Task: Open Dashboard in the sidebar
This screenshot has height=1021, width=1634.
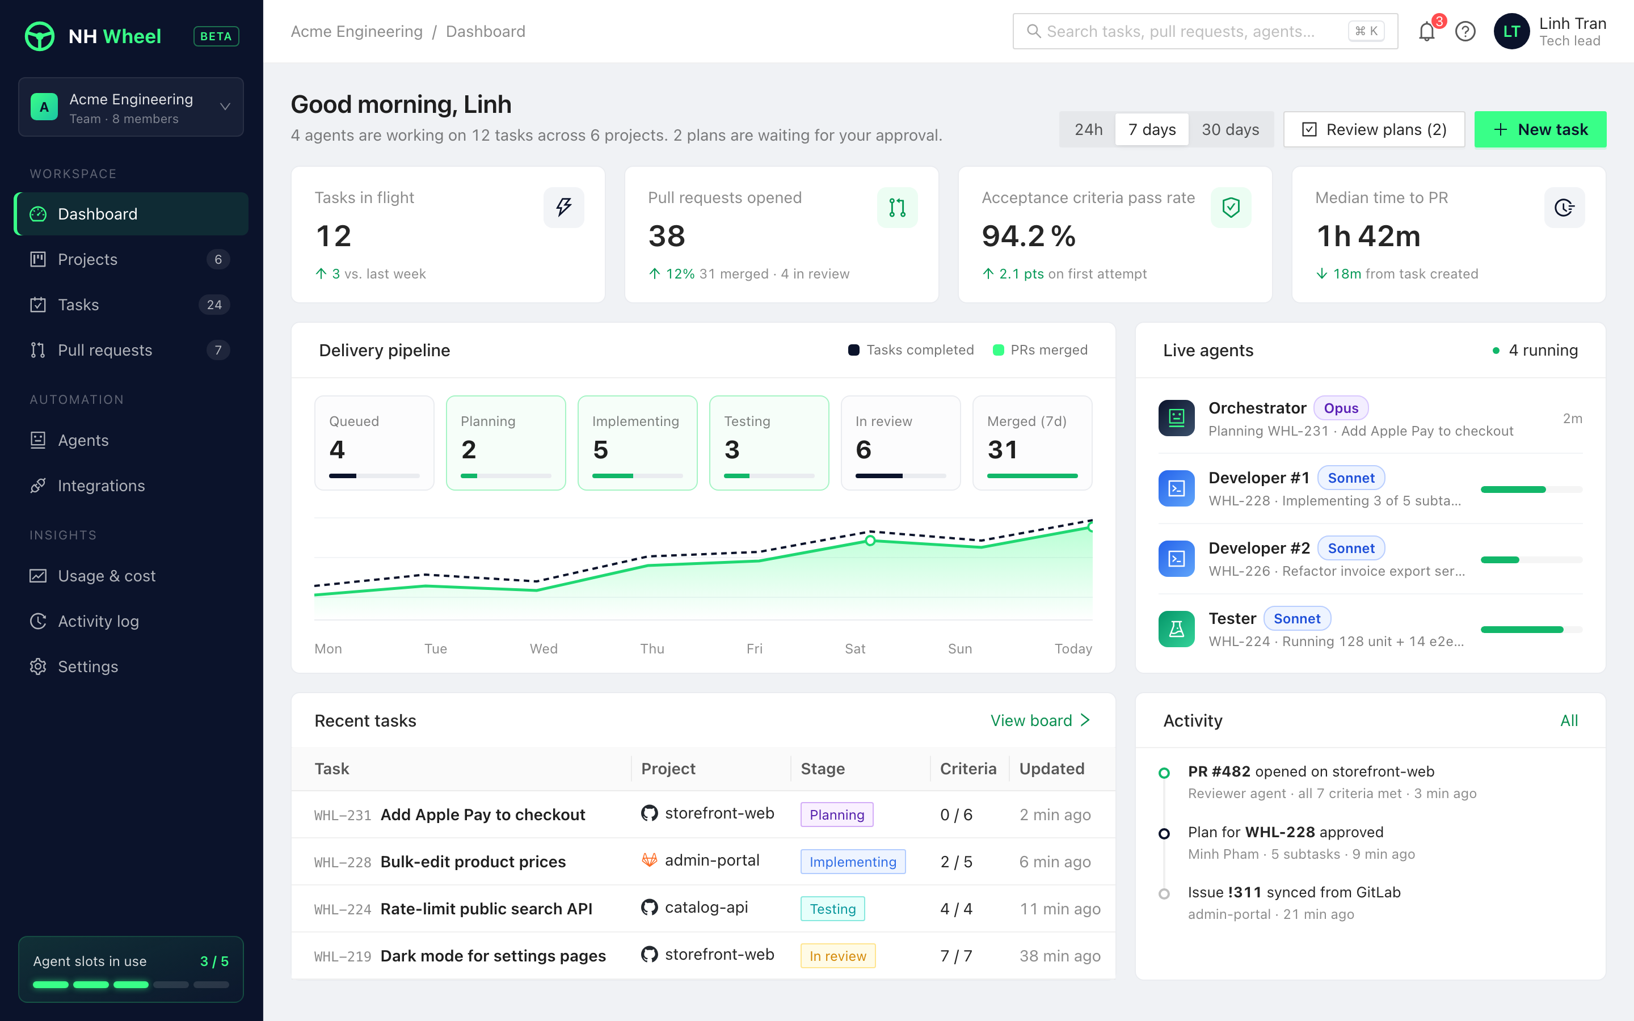Action: pos(131,214)
